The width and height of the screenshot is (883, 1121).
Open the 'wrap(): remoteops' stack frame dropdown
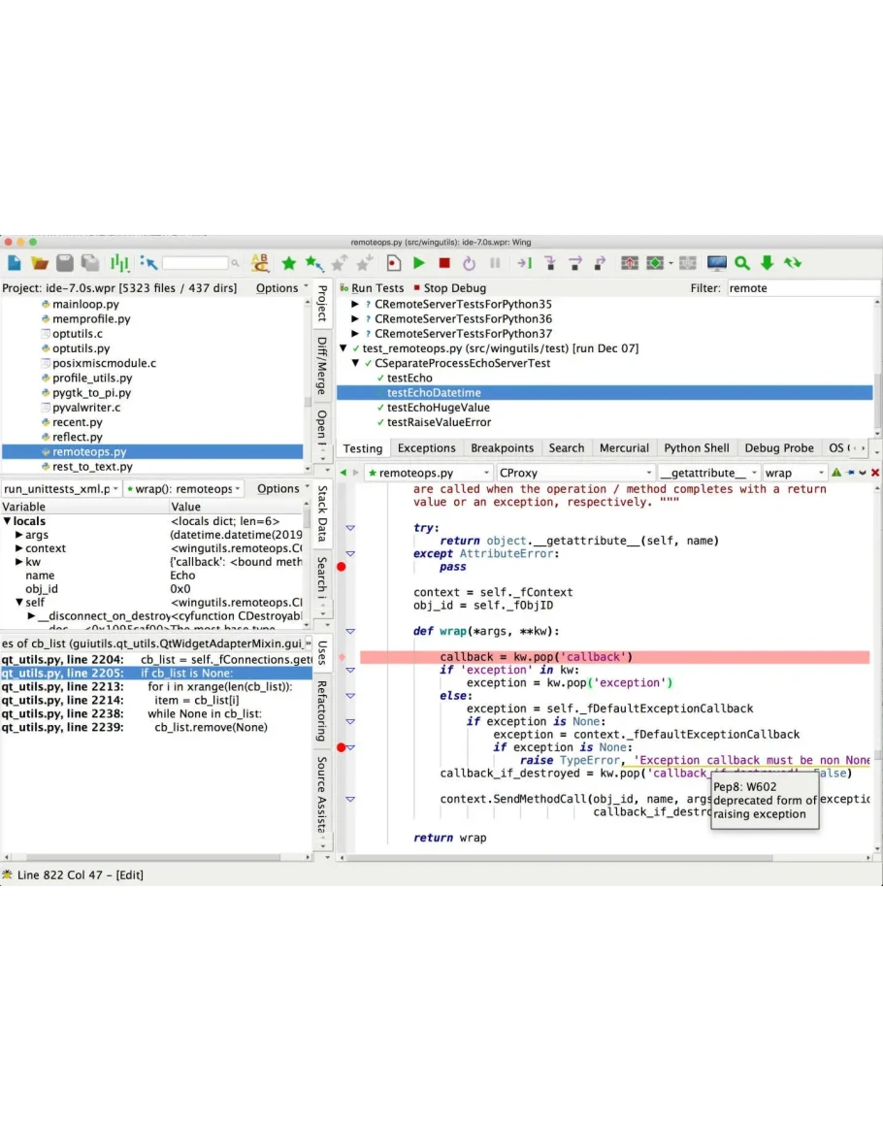tap(183, 488)
